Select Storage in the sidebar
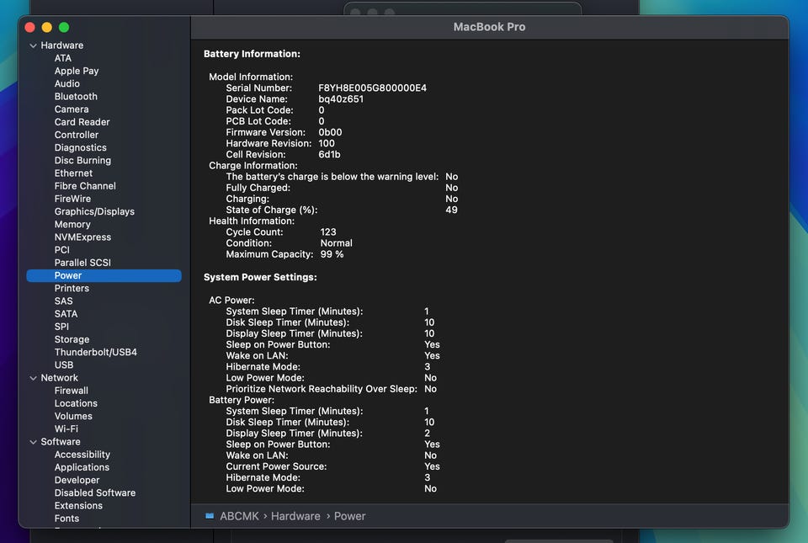Image resolution: width=808 pixels, height=543 pixels. click(x=72, y=339)
